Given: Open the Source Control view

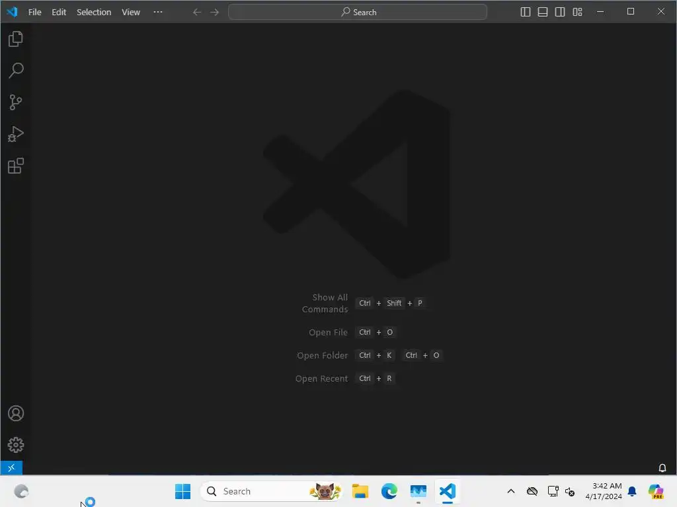Looking at the screenshot, I should (x=16, y=102).
